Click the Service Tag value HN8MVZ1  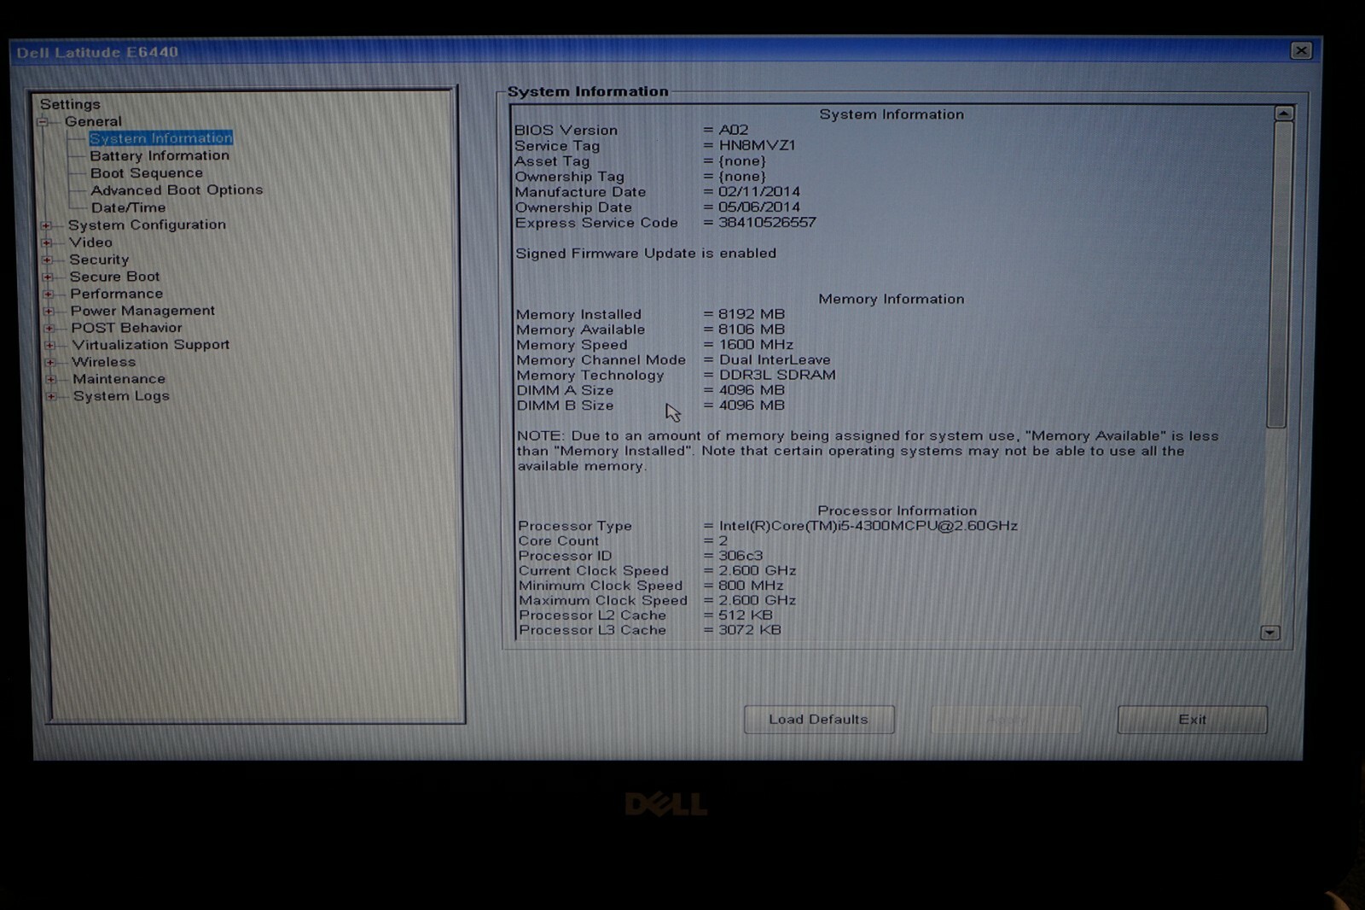coord(757,146)
